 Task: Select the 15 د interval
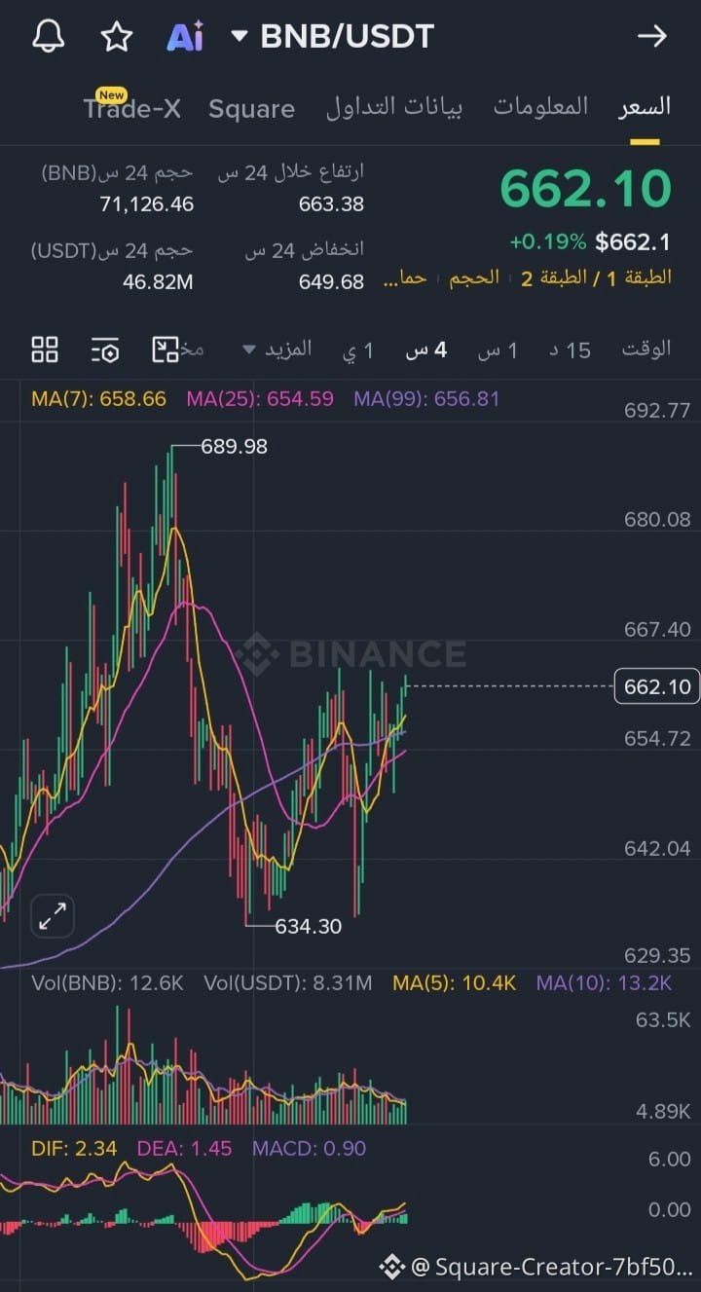[570, 350]
